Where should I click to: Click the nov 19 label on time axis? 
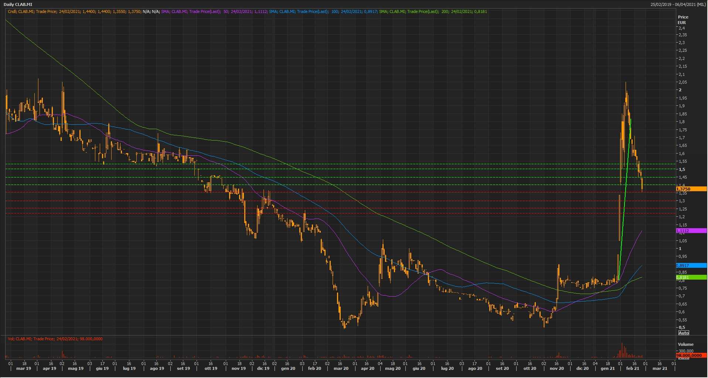tap(238, 368)
